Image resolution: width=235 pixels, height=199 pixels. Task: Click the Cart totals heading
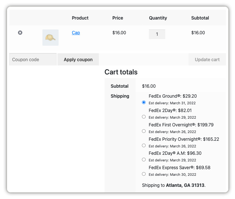click(x=121, y=72)
